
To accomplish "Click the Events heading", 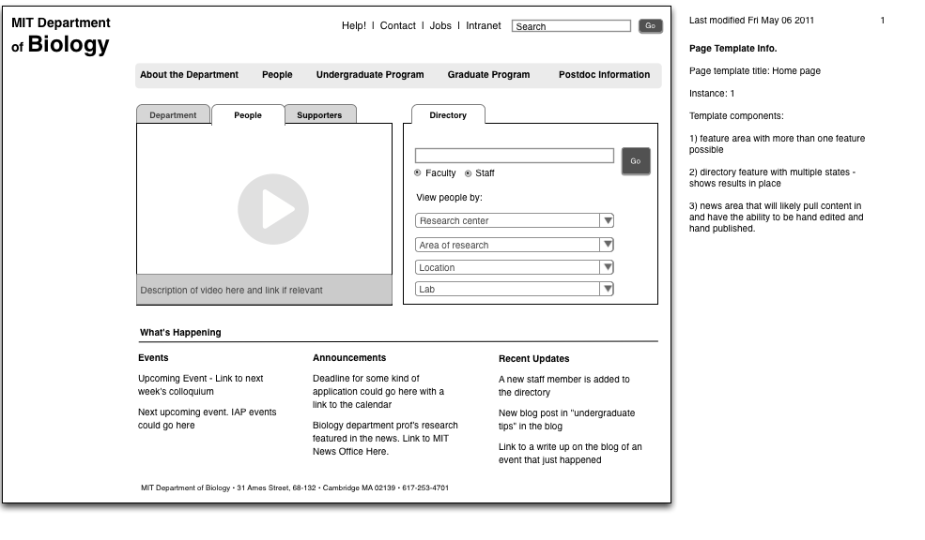I will (x=153, y=357).
